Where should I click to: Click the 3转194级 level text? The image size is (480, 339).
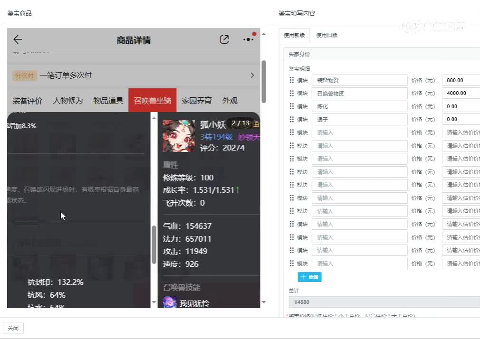coord(216,137)
